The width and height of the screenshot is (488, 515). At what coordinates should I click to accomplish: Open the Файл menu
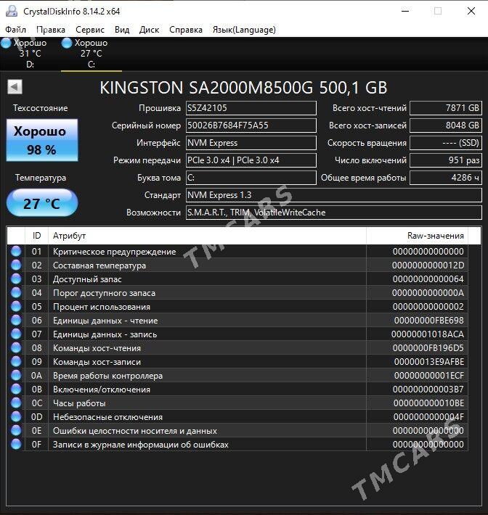15,30
